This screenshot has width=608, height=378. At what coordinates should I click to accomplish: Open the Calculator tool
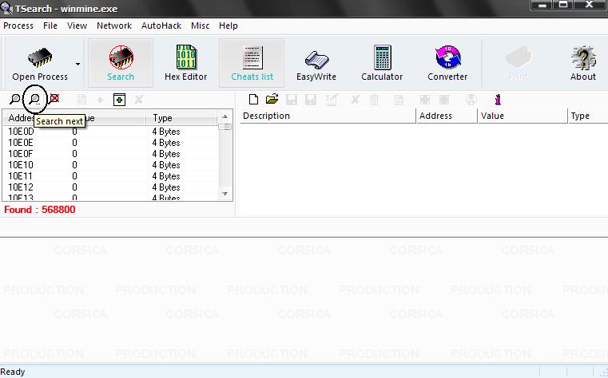382,64
